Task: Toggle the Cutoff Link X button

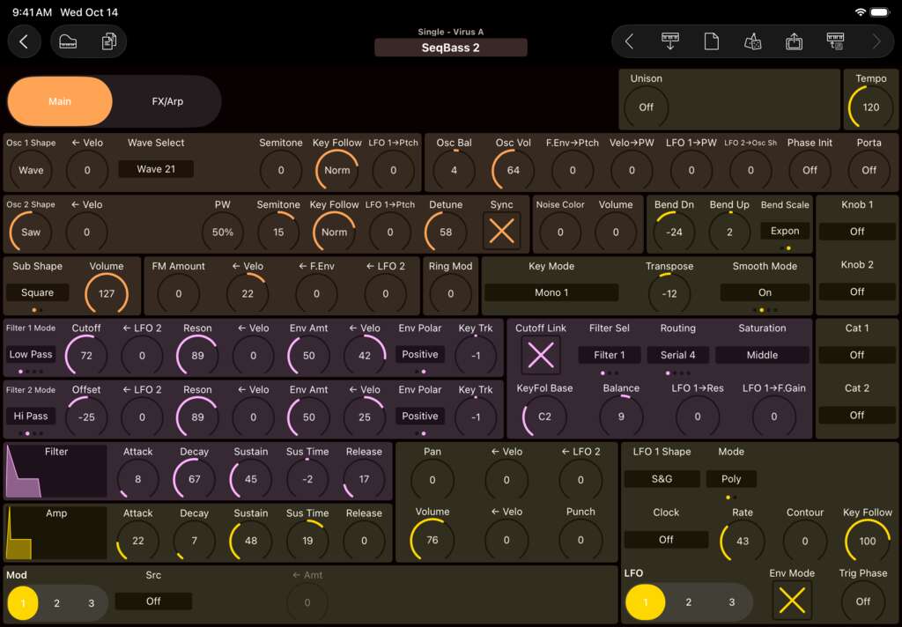Action: [541, 355]
